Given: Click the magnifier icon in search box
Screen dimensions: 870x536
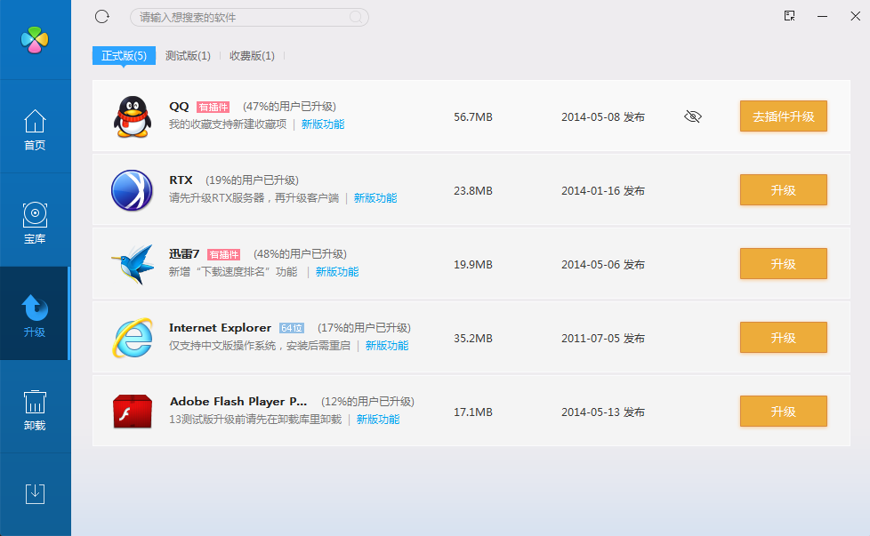Looking at the screenshot, I should pyautogui.click(x=356, y=17).
